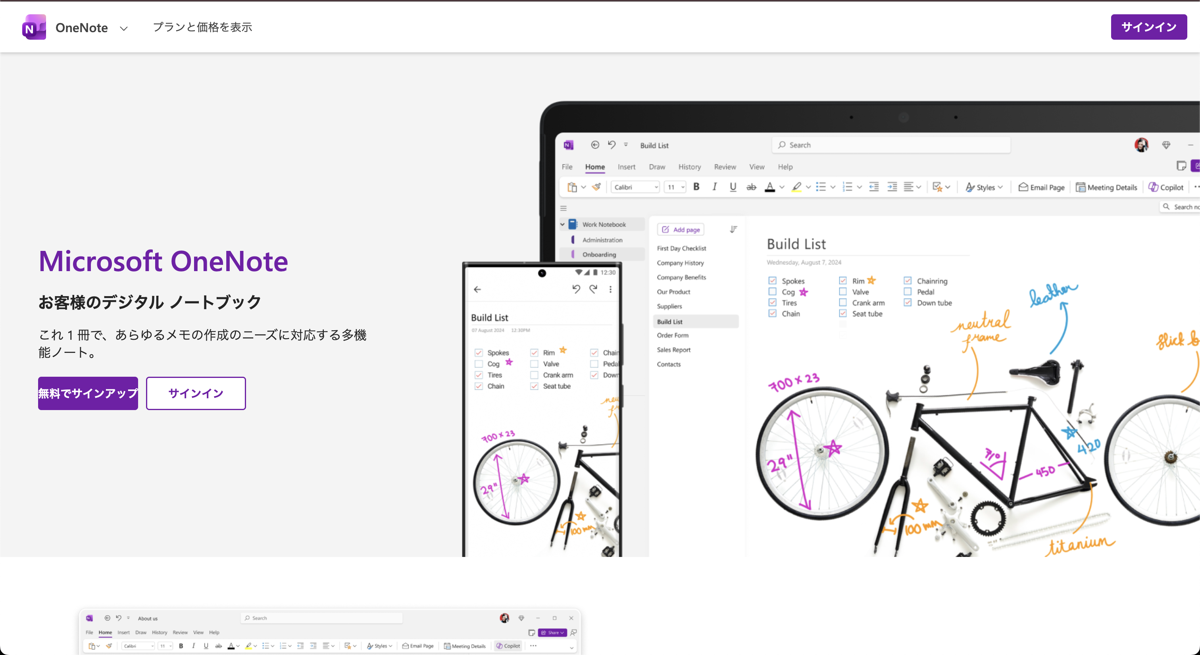Click the Email Page envelope icon
Viewport: 1200px width, 655px height.
[x=1023, y=187]
